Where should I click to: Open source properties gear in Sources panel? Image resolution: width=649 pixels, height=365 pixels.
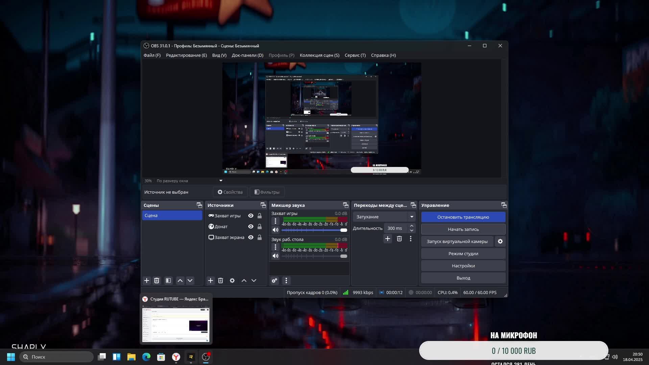(232, 281)
